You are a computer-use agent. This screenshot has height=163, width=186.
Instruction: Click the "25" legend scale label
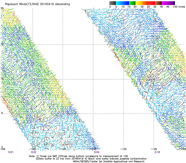[142, 7]
